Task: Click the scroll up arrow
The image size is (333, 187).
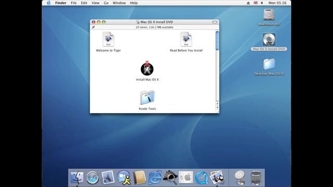Action: pyautogui.click(x=217, y=104)
